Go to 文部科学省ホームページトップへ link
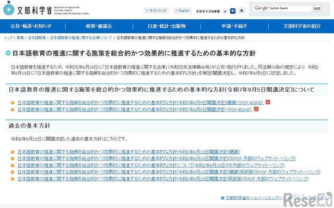 point(254,198)
